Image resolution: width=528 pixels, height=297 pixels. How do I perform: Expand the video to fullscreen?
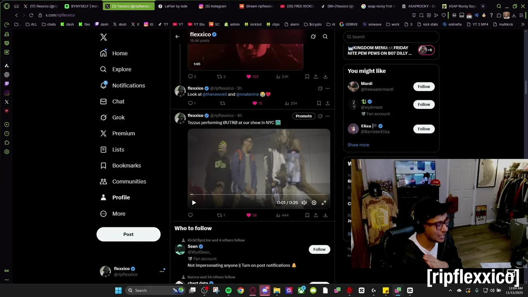324,203
